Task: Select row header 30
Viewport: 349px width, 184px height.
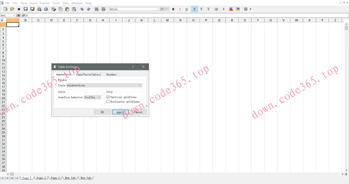Action: (3, 136)
